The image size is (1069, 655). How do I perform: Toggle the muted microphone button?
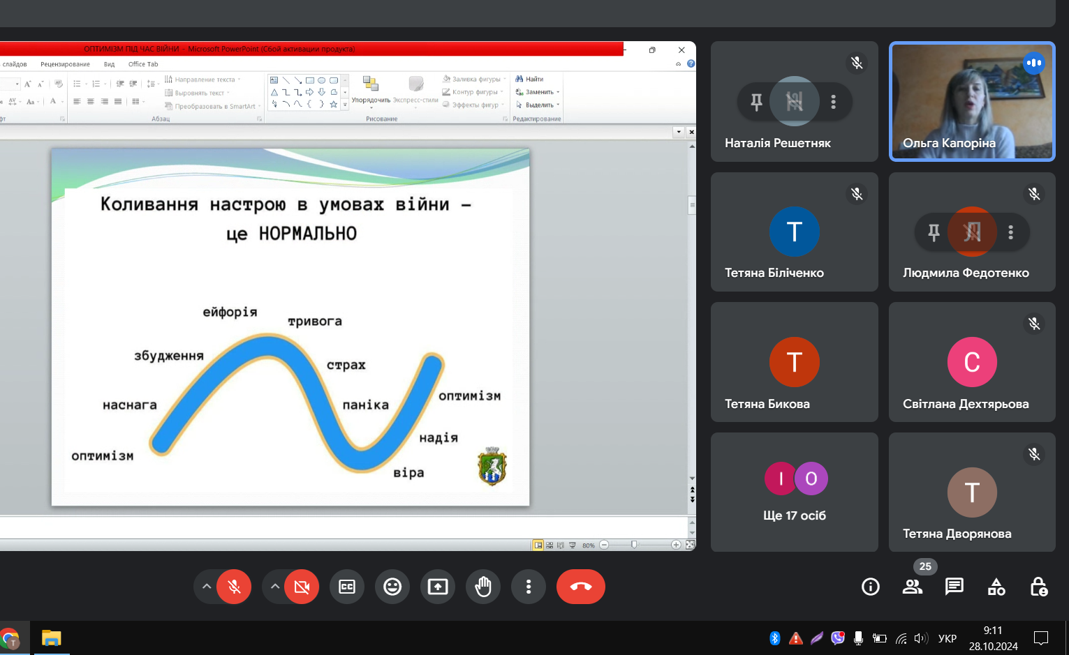point(234,587)
